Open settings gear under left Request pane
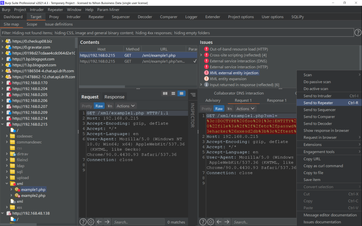Screen dimensions: 362x226 [x=91, y=222]
